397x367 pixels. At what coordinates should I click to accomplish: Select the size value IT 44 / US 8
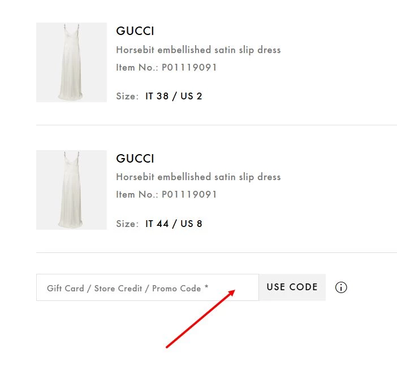174,224
